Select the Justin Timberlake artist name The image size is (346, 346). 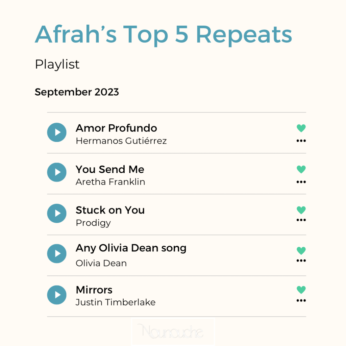coord(115,302)
